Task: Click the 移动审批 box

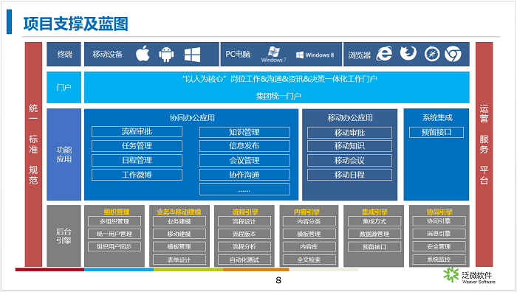Action: [x=349, y=133]
